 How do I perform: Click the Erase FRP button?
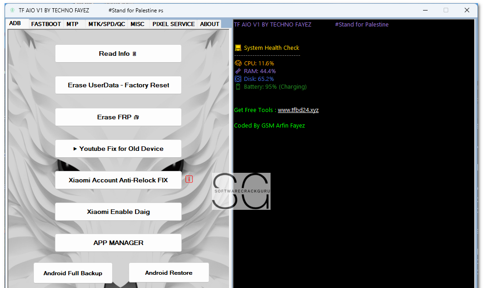pos(118,117)
